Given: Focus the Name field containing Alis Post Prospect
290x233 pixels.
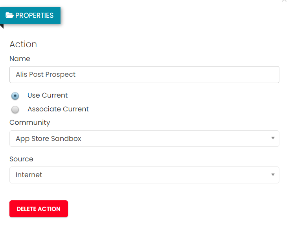Looking at the screenshot, I should click(x=144, y=74).
